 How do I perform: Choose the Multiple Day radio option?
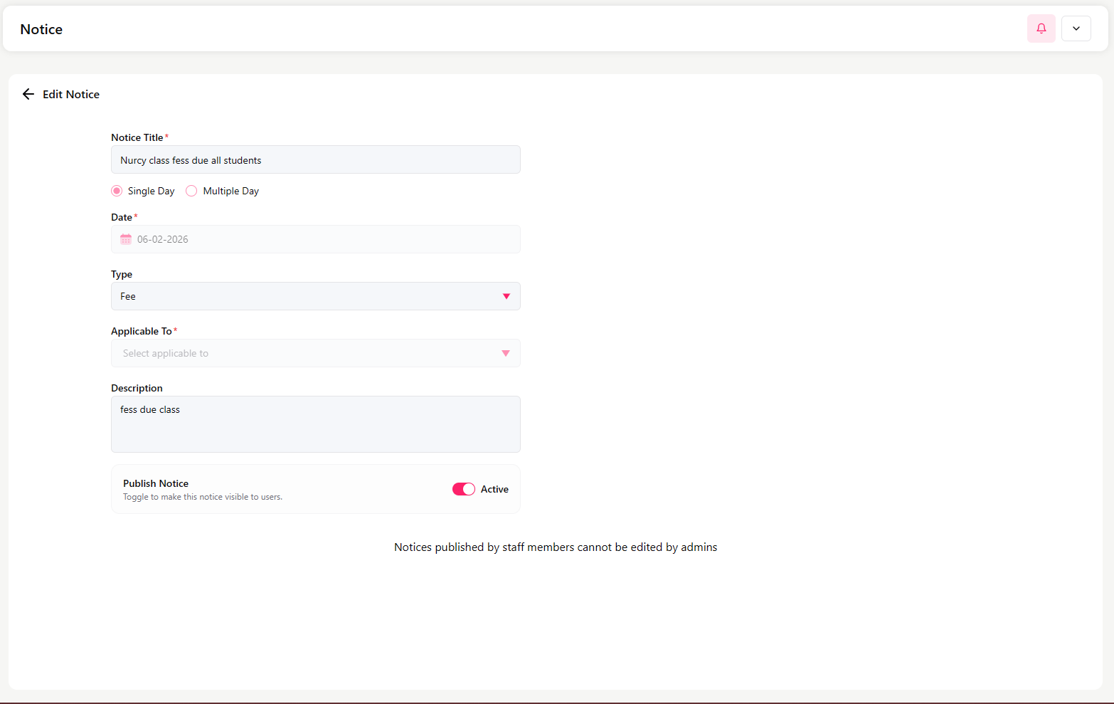pyautogui.click(x=191, y=191)
